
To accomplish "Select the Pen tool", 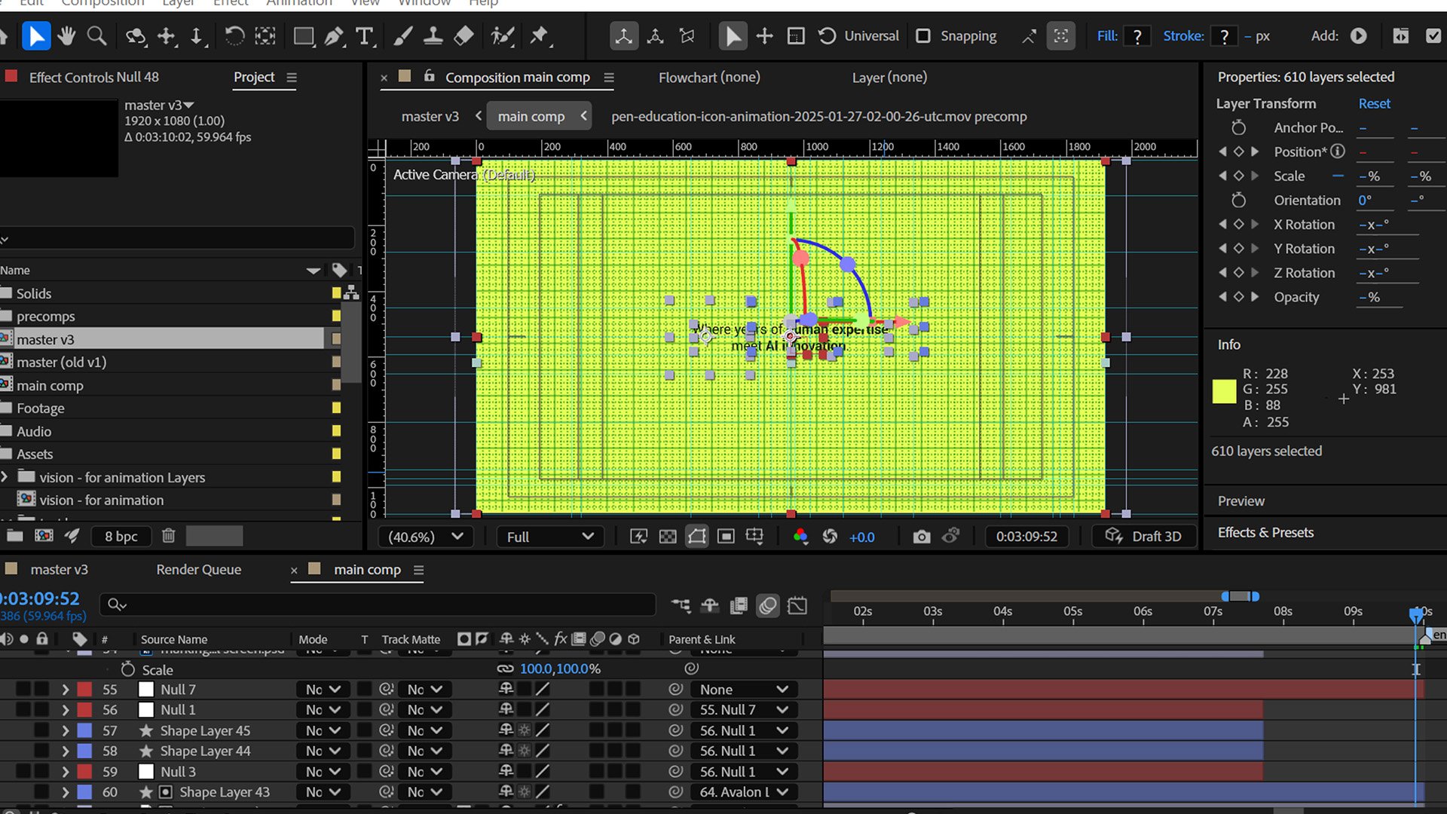I will coord(334,35).
